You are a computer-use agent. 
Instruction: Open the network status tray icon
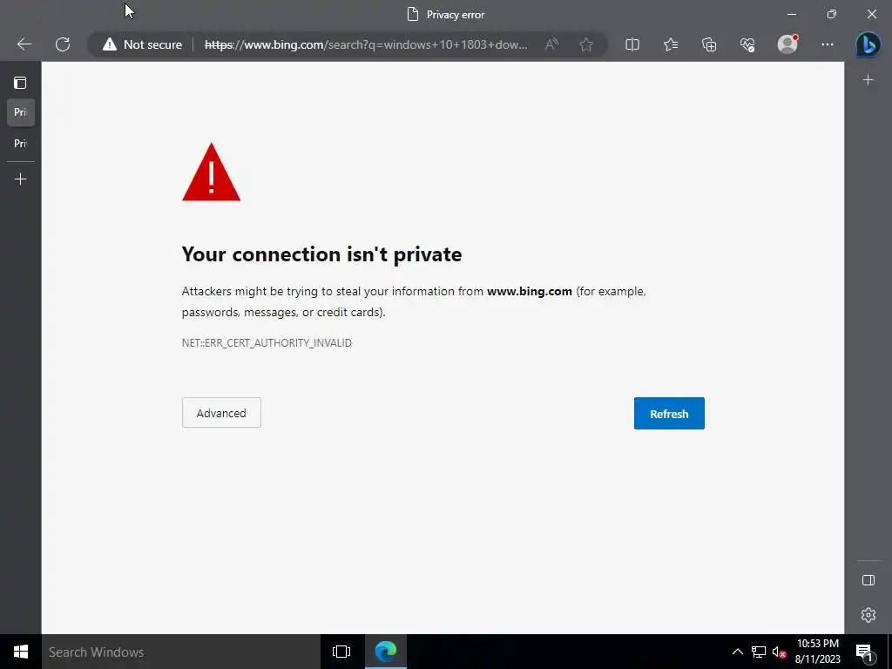pyautogui.click(x=759, y=652)
